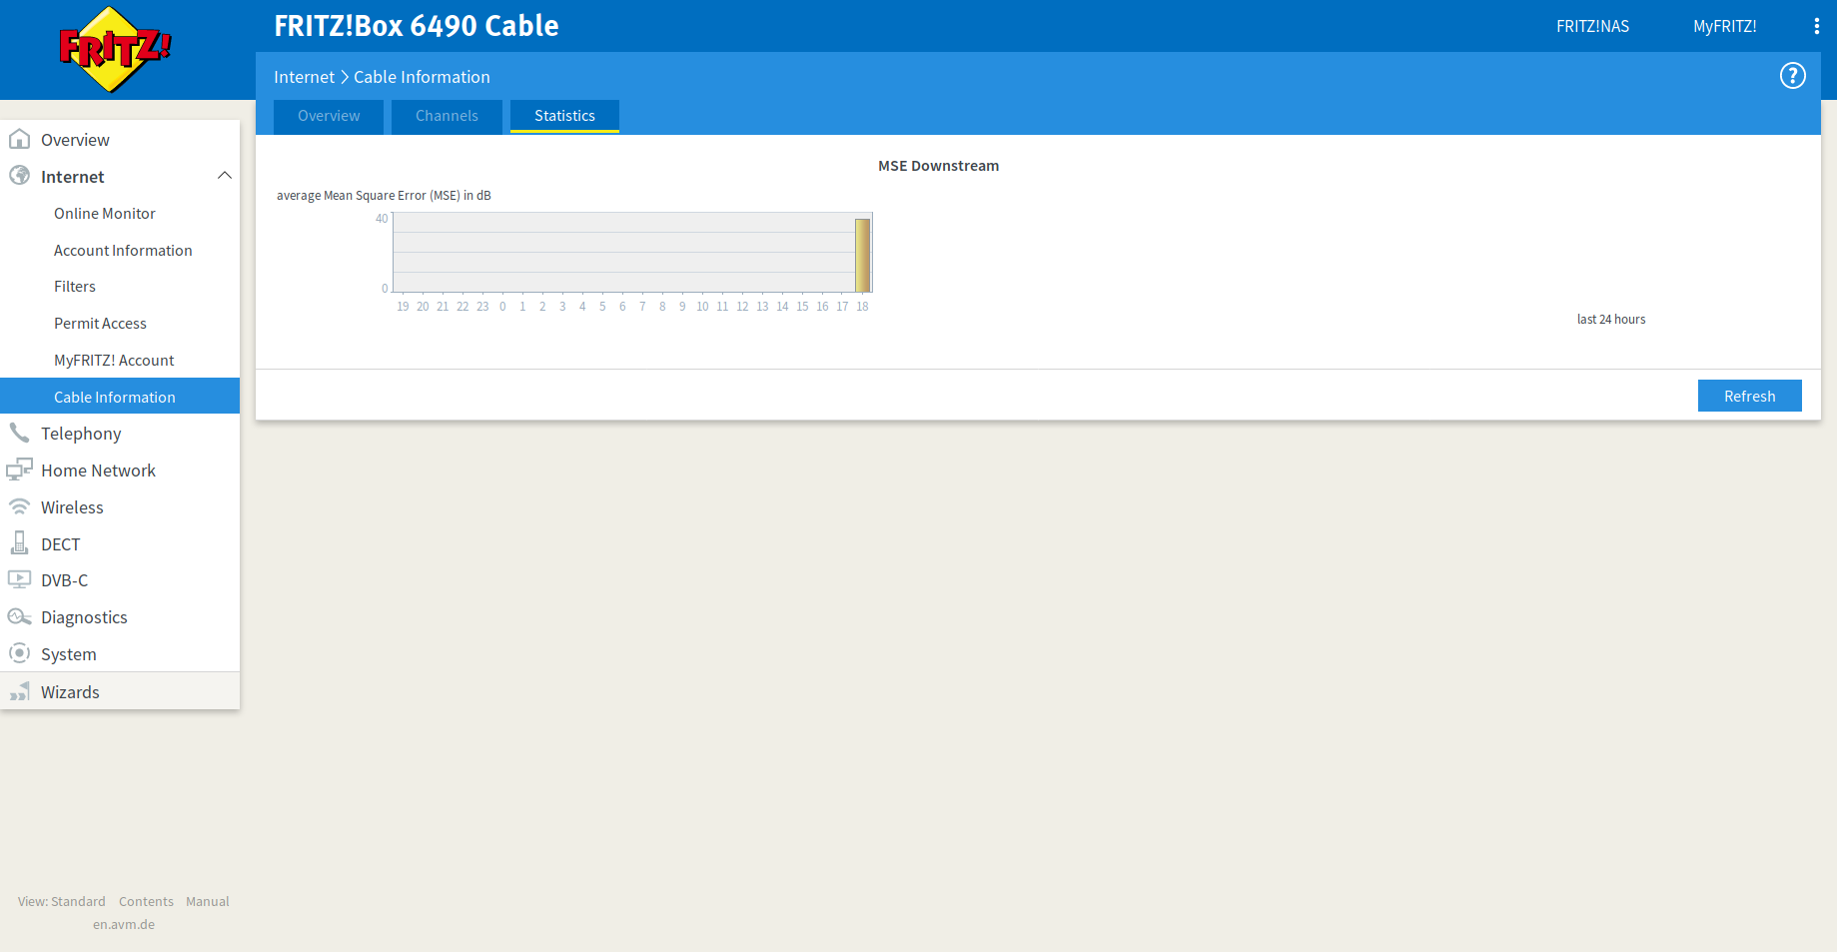This screenshot has height=952, width=1837.
Task: Click the Diagnostics icon in sidebar
Action: 19,617
